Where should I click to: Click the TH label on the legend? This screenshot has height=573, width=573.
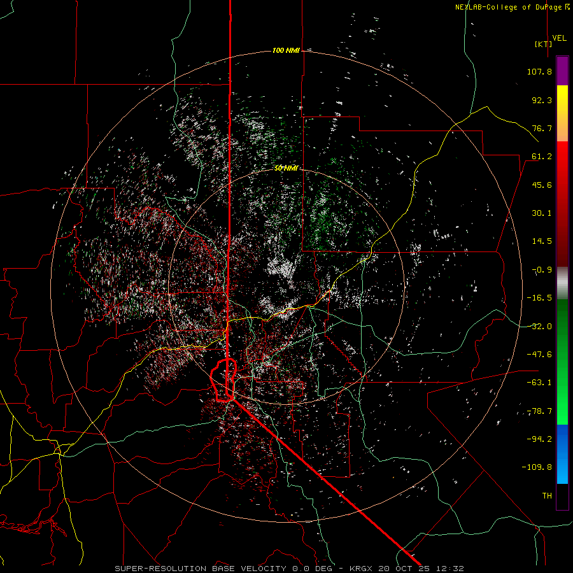(547, 496)
